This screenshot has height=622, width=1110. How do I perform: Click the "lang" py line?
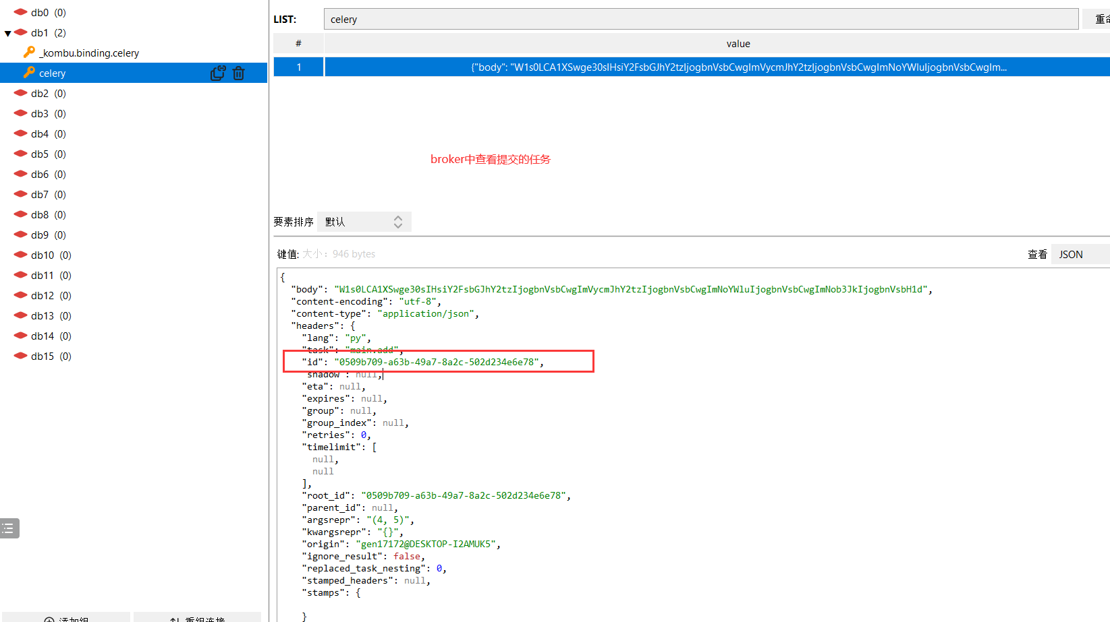336,338
